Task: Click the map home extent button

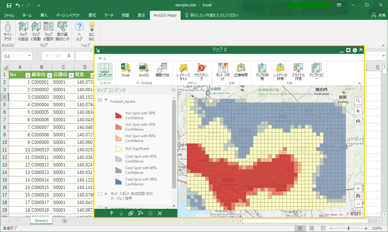Action: (x=358, y=196)
